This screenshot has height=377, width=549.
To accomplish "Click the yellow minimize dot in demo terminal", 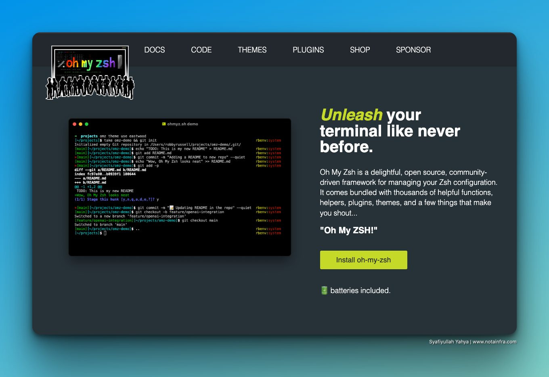I will [x=80, y=124].
